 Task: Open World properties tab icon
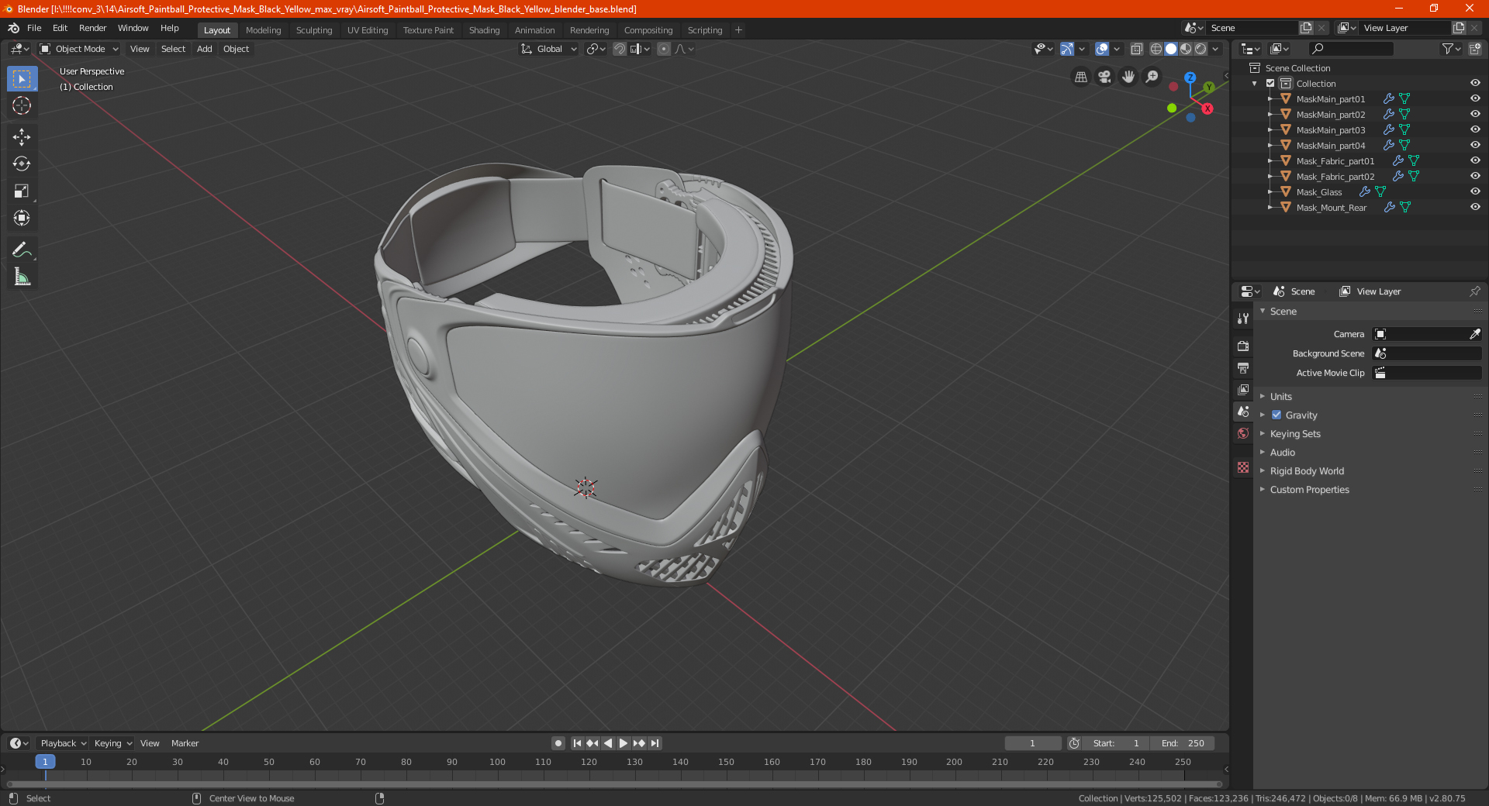tap(1243, 433)
